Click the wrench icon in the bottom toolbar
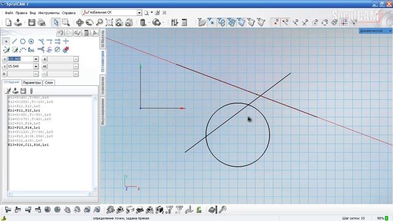Image resolution: width=393 pixels, height=221 pixels. [x=222, y=209]
